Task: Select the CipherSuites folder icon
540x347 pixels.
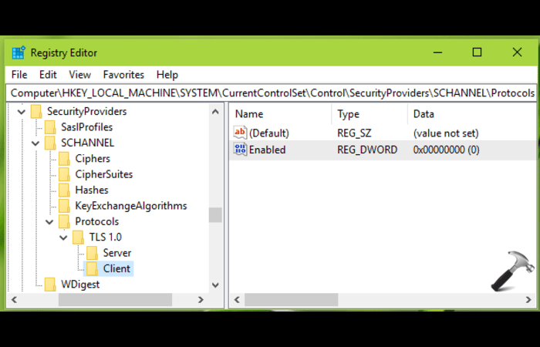Action: pos(64,174)
